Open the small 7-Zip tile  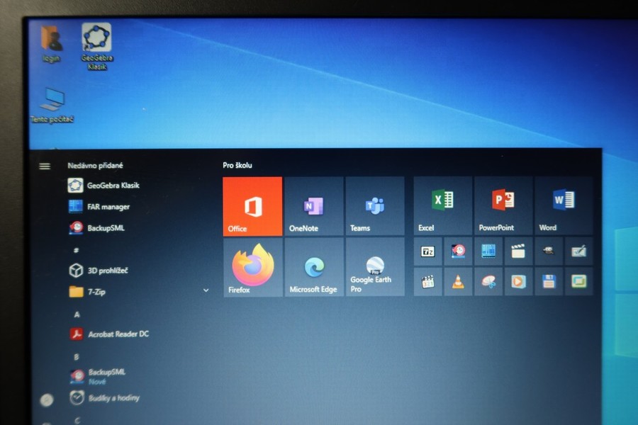(427, 251)
